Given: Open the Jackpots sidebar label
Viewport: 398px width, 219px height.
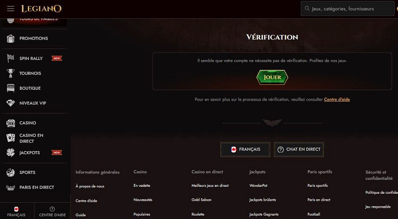Looking at the screenshot, I should click(x=30, y=153).
